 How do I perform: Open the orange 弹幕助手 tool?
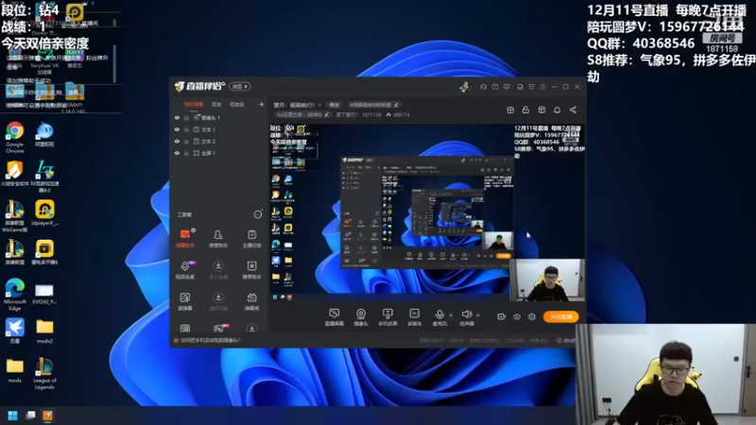click(x=185, y=239)
